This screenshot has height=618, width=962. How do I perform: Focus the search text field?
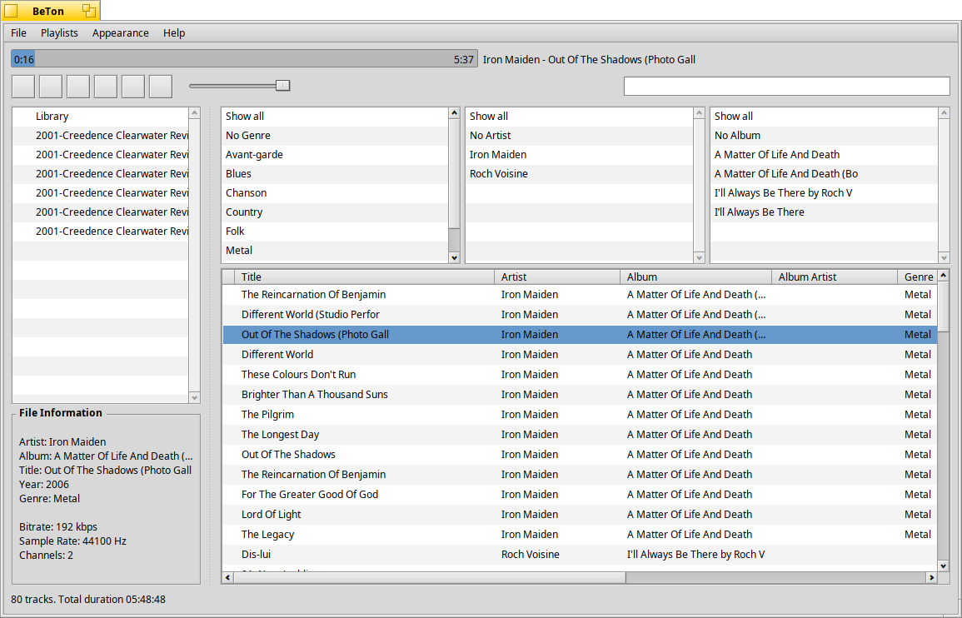[786, 86]
